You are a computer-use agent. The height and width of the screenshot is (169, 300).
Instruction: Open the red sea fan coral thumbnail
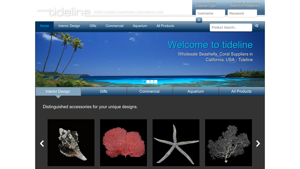click(x=123, y=143)
